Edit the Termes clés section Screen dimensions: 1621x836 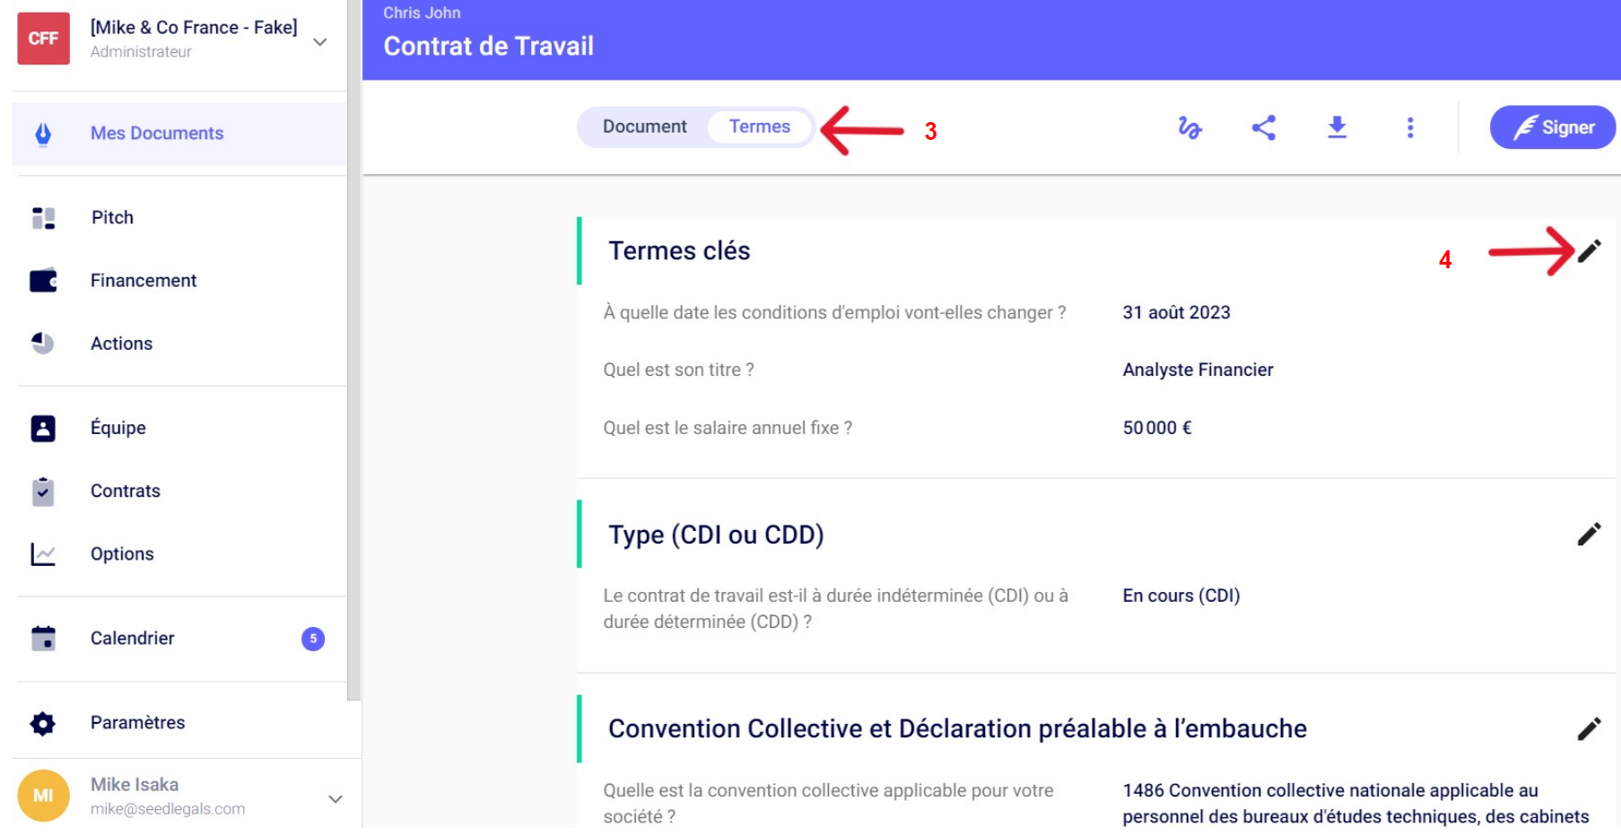tap(1589, 251)
